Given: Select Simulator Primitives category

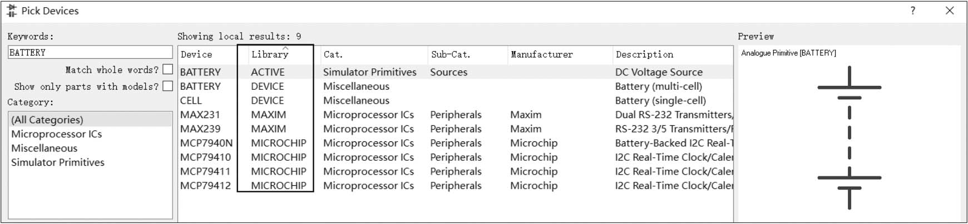Looking at the screenshot, I should (58, 162).
